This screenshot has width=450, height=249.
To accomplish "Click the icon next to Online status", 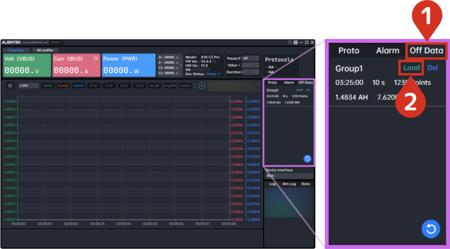I will tap(219, 74).
